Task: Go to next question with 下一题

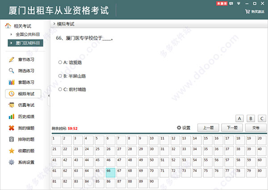Action: [x=232, y=128]
